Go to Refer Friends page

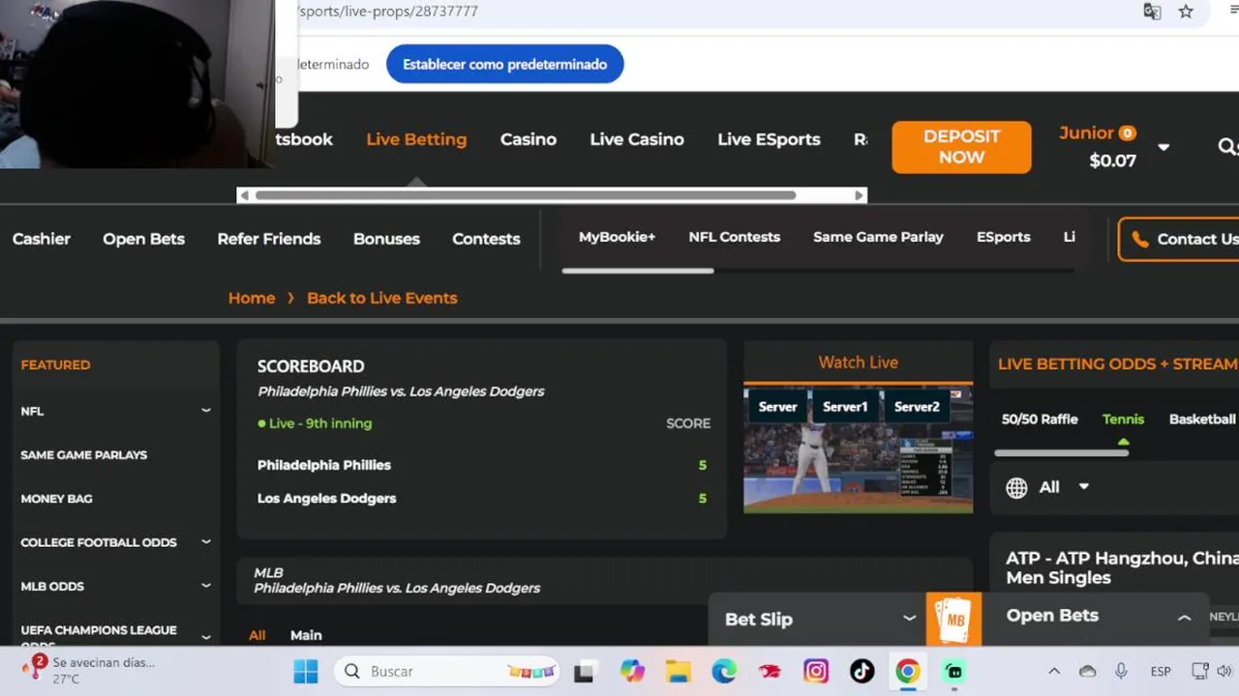coord(269,239)
